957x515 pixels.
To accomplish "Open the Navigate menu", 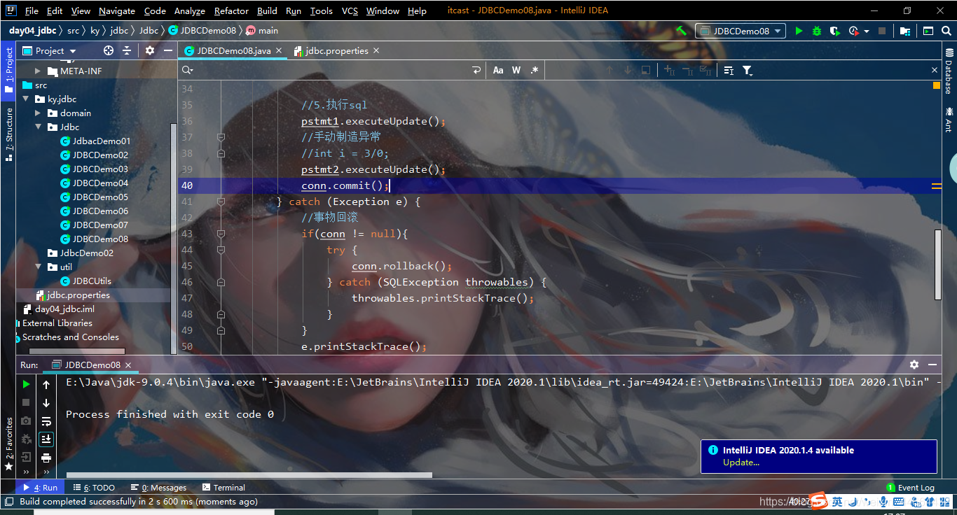I will (x=117, y=10).
